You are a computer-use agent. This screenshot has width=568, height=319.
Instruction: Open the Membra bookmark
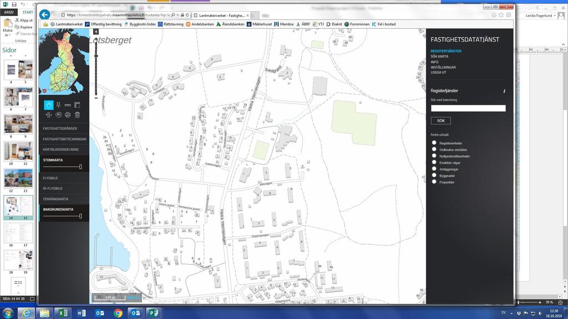284,24
